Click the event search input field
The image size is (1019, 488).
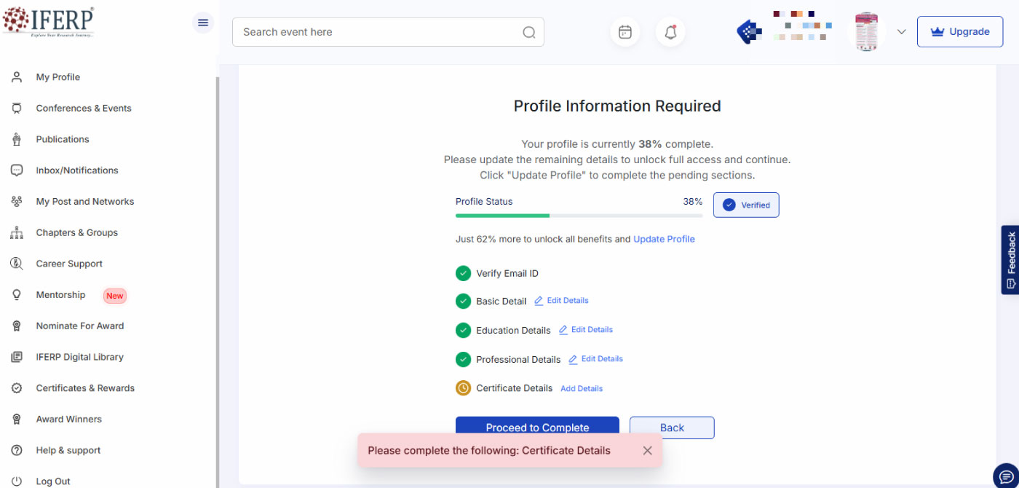[364, 32]
